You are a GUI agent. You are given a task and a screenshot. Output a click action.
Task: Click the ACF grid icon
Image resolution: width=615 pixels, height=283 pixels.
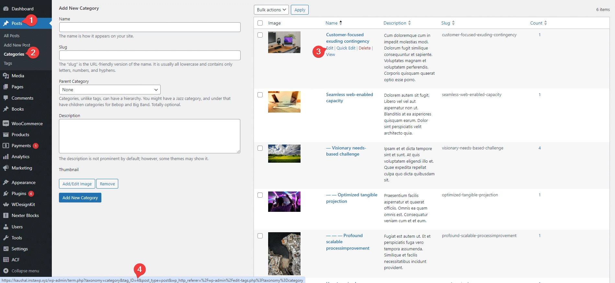6,260
